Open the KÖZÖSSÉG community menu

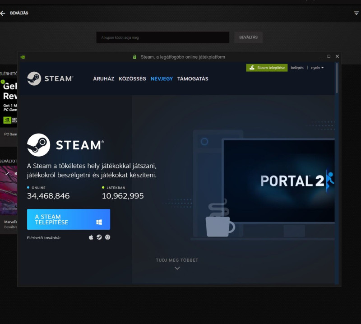(x=132, y=79)
